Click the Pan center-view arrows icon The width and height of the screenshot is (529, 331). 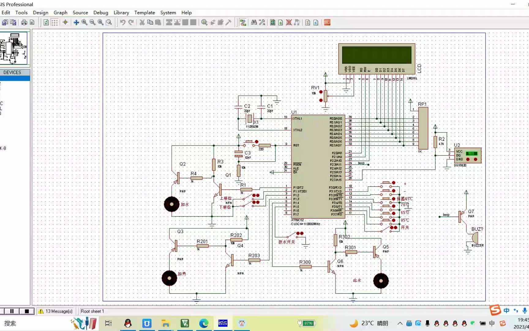(76, 22)
